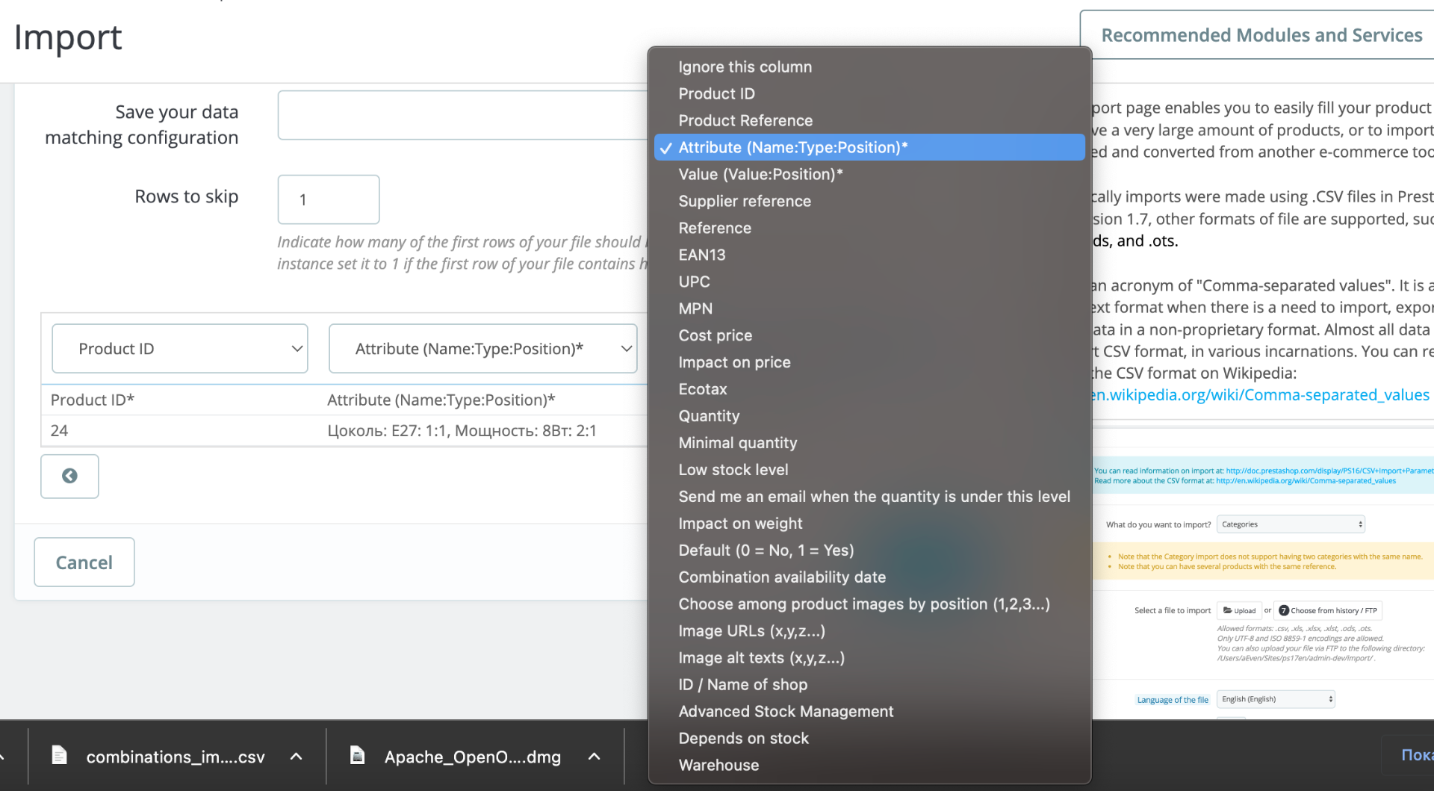The image size is (1434, 791).
Task: Click the 'Product ID*' table header
Action: [x=93, y=400]
